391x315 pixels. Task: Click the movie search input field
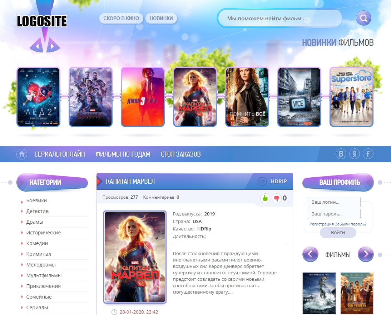pos(279,19)
